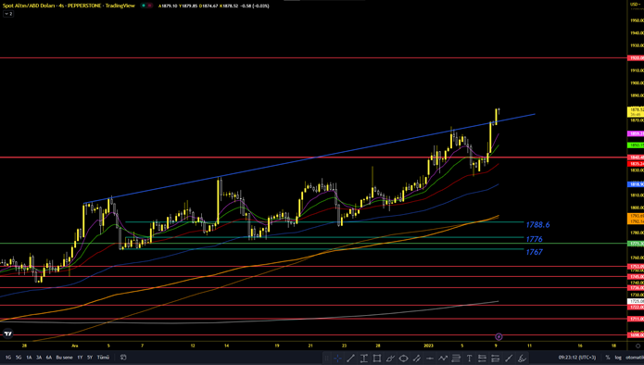The height and width of the screenshot is (365, 644).
Task: Toggle percent scale mode
Action: pos(608,358)
